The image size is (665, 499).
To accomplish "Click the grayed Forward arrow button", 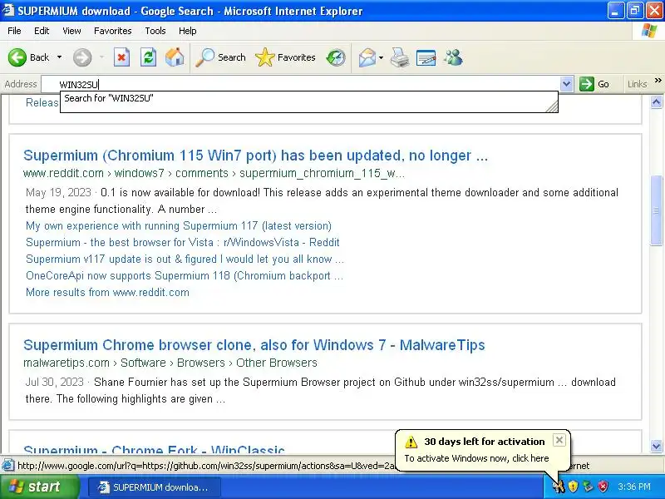I will [x=82, y=57].
